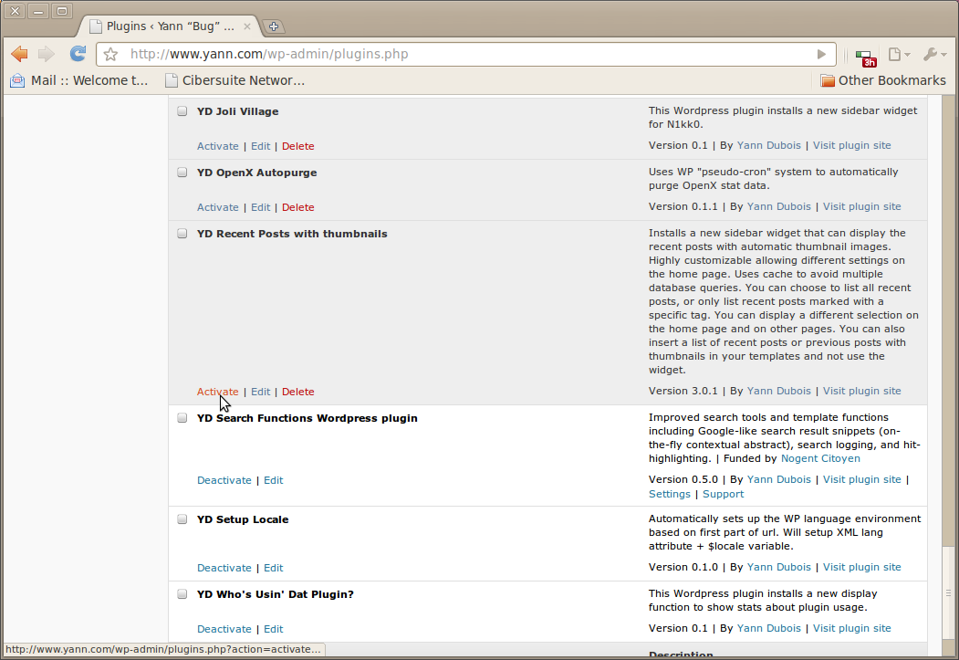Visit plugin site for YD Recent Posts
The width and height of the screenshot is (959, 660).
[x=861, y=392]
